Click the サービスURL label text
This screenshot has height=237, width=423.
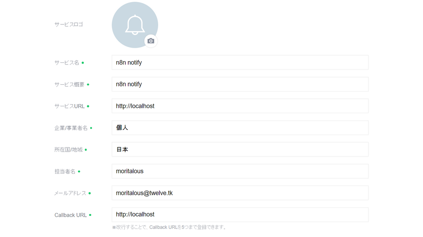[70, 106]
